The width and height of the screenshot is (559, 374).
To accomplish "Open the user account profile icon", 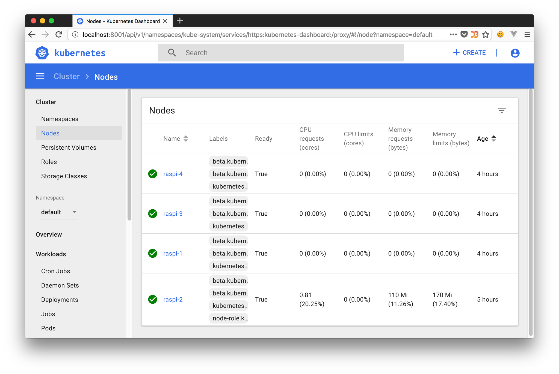I will coord(515,53).
